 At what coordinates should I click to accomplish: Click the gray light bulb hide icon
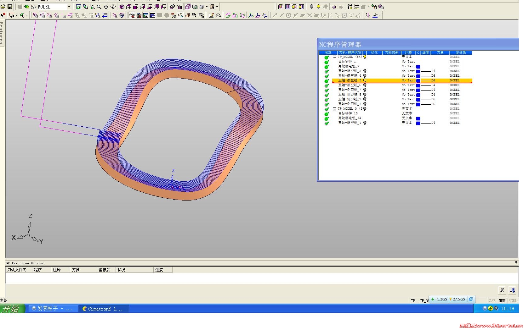pyautogui.click(x=311, y=7)
